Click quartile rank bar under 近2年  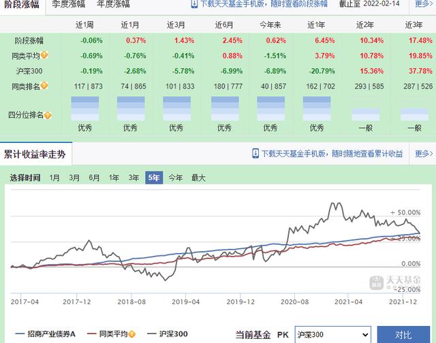pyautogui.click(x=365, y=114)
